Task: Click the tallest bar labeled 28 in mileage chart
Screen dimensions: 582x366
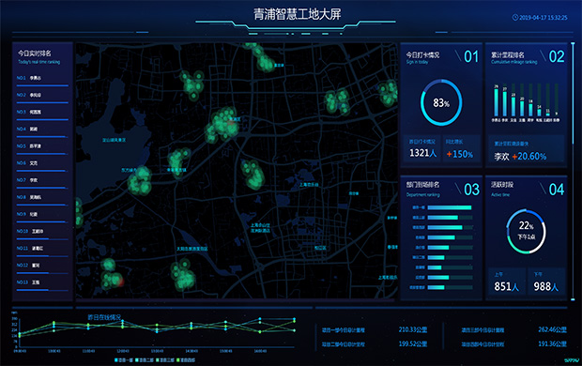Action: (497, 102)
